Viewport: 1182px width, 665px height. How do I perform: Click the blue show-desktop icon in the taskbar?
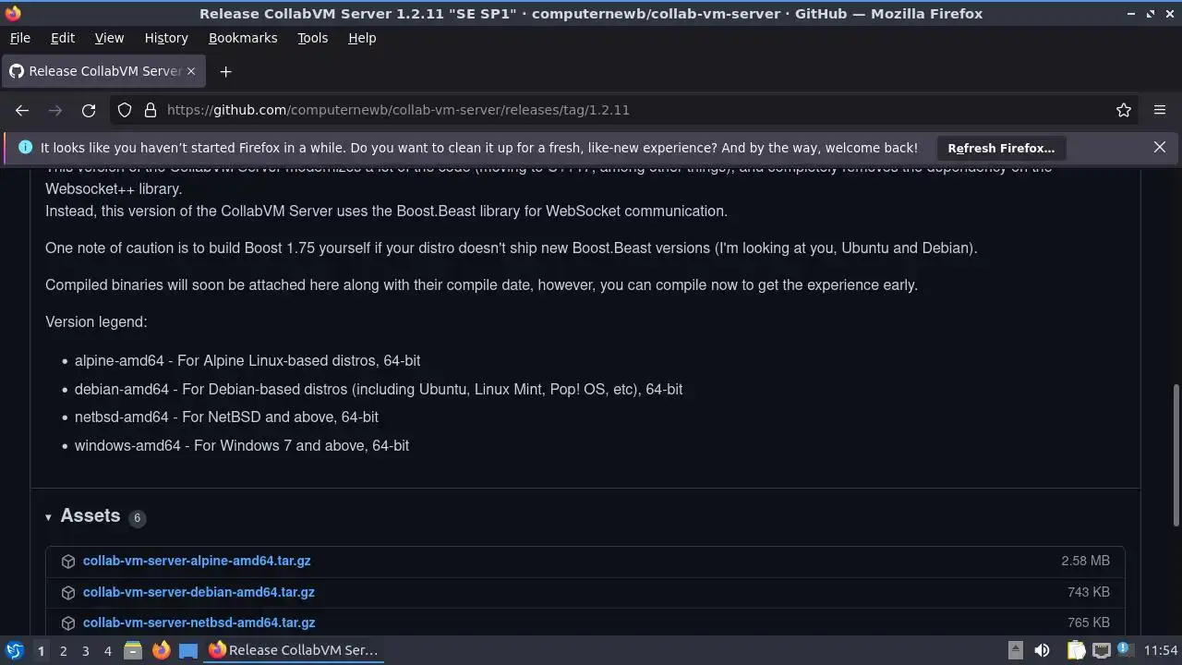point(188,650)
